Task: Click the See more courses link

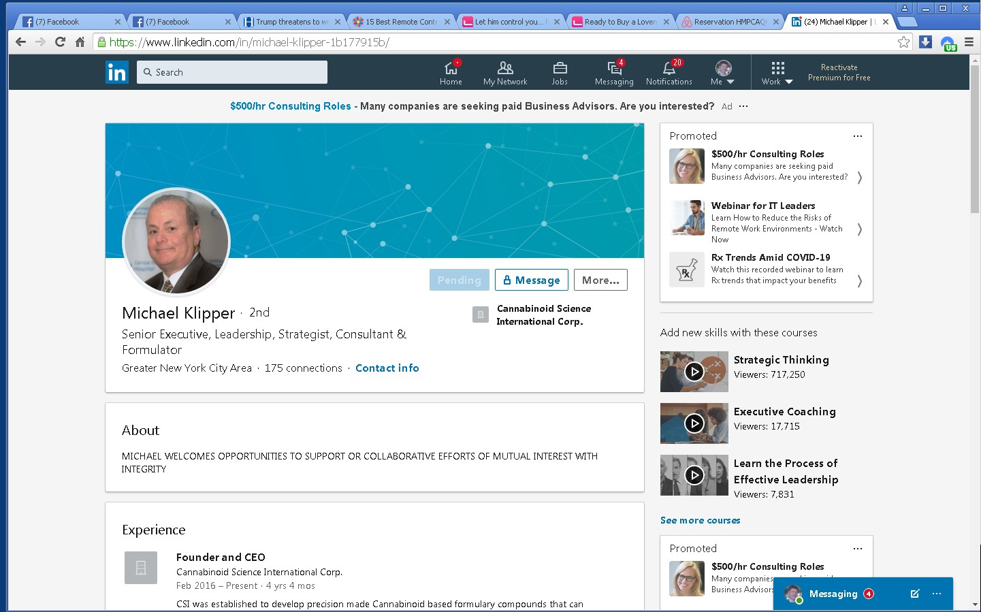Action: tap(700, 520)
